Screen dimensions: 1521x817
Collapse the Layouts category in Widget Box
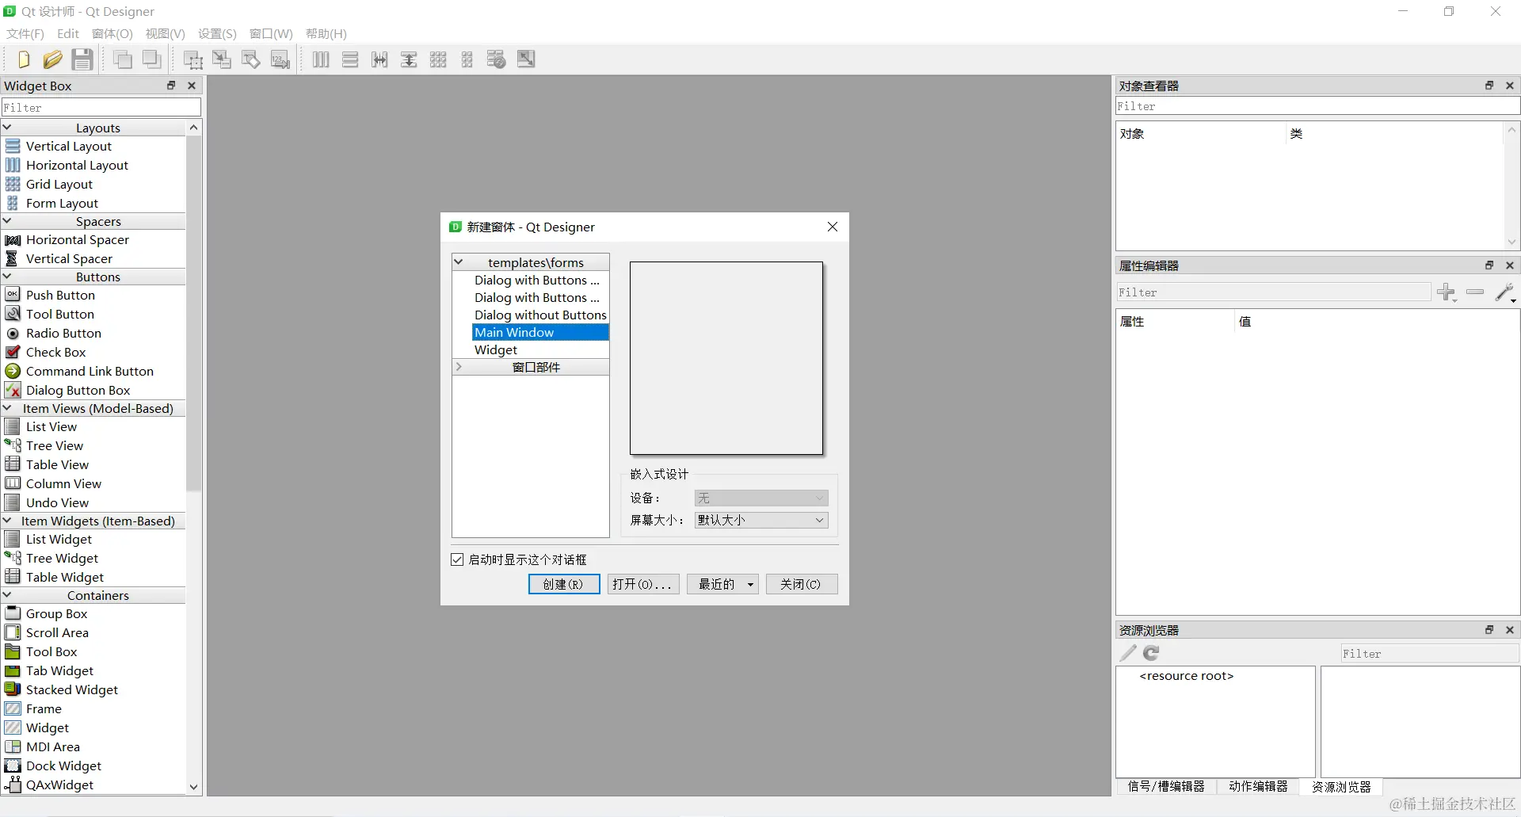tap(7, 128)
